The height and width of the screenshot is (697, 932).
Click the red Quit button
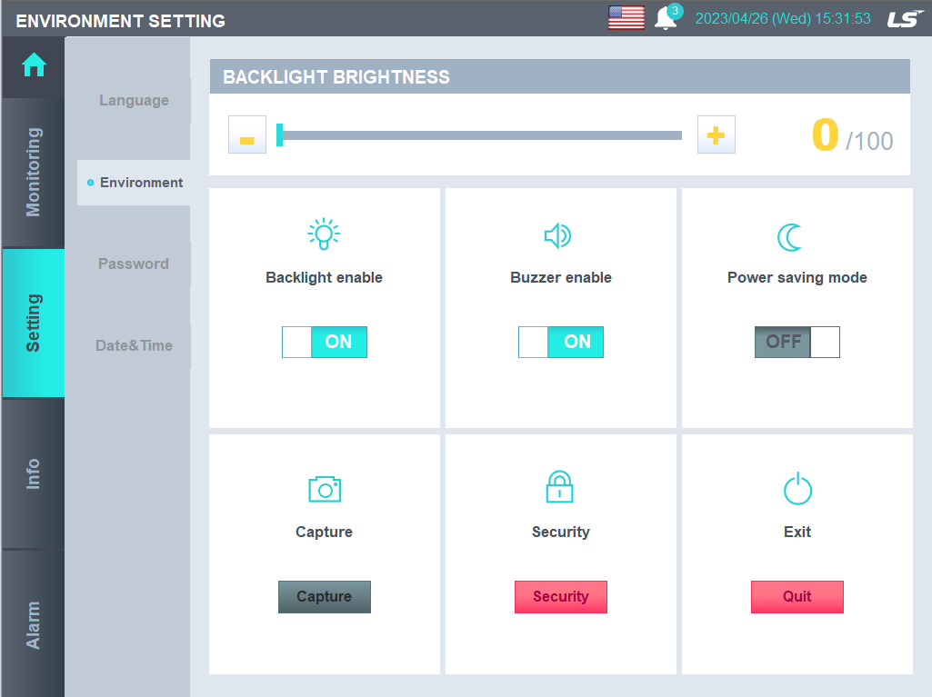[x=797, y=596]
